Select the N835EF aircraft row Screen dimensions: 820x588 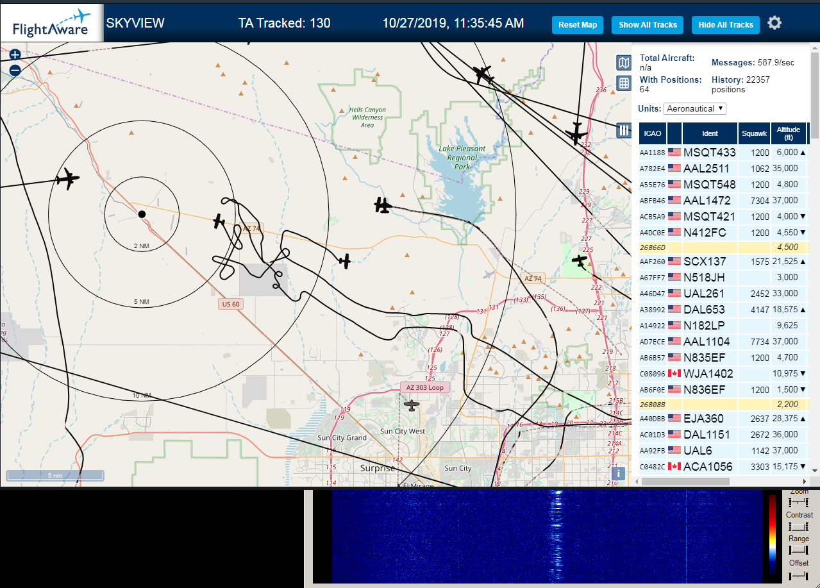click(x=723, y=357)
